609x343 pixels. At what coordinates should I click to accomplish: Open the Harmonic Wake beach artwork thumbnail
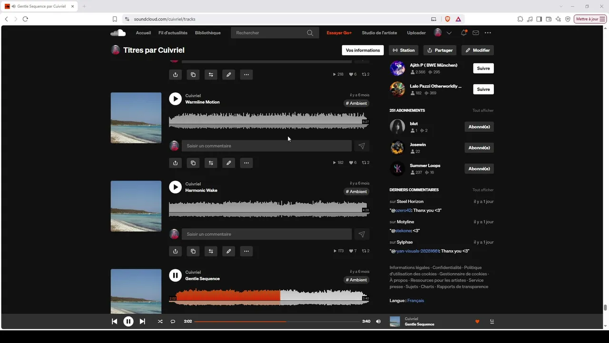pyautogui.click(x=136, y=206)
